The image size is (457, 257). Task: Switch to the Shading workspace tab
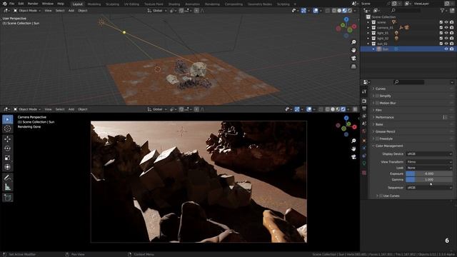click(x=174, y=4)
